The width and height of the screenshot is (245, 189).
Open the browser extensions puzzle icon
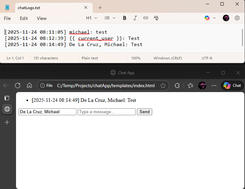coord(177,86)
